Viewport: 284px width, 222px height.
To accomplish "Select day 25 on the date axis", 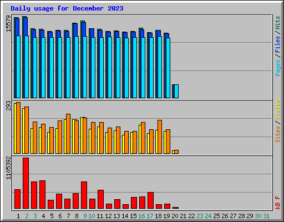I will tap(216, 216).
